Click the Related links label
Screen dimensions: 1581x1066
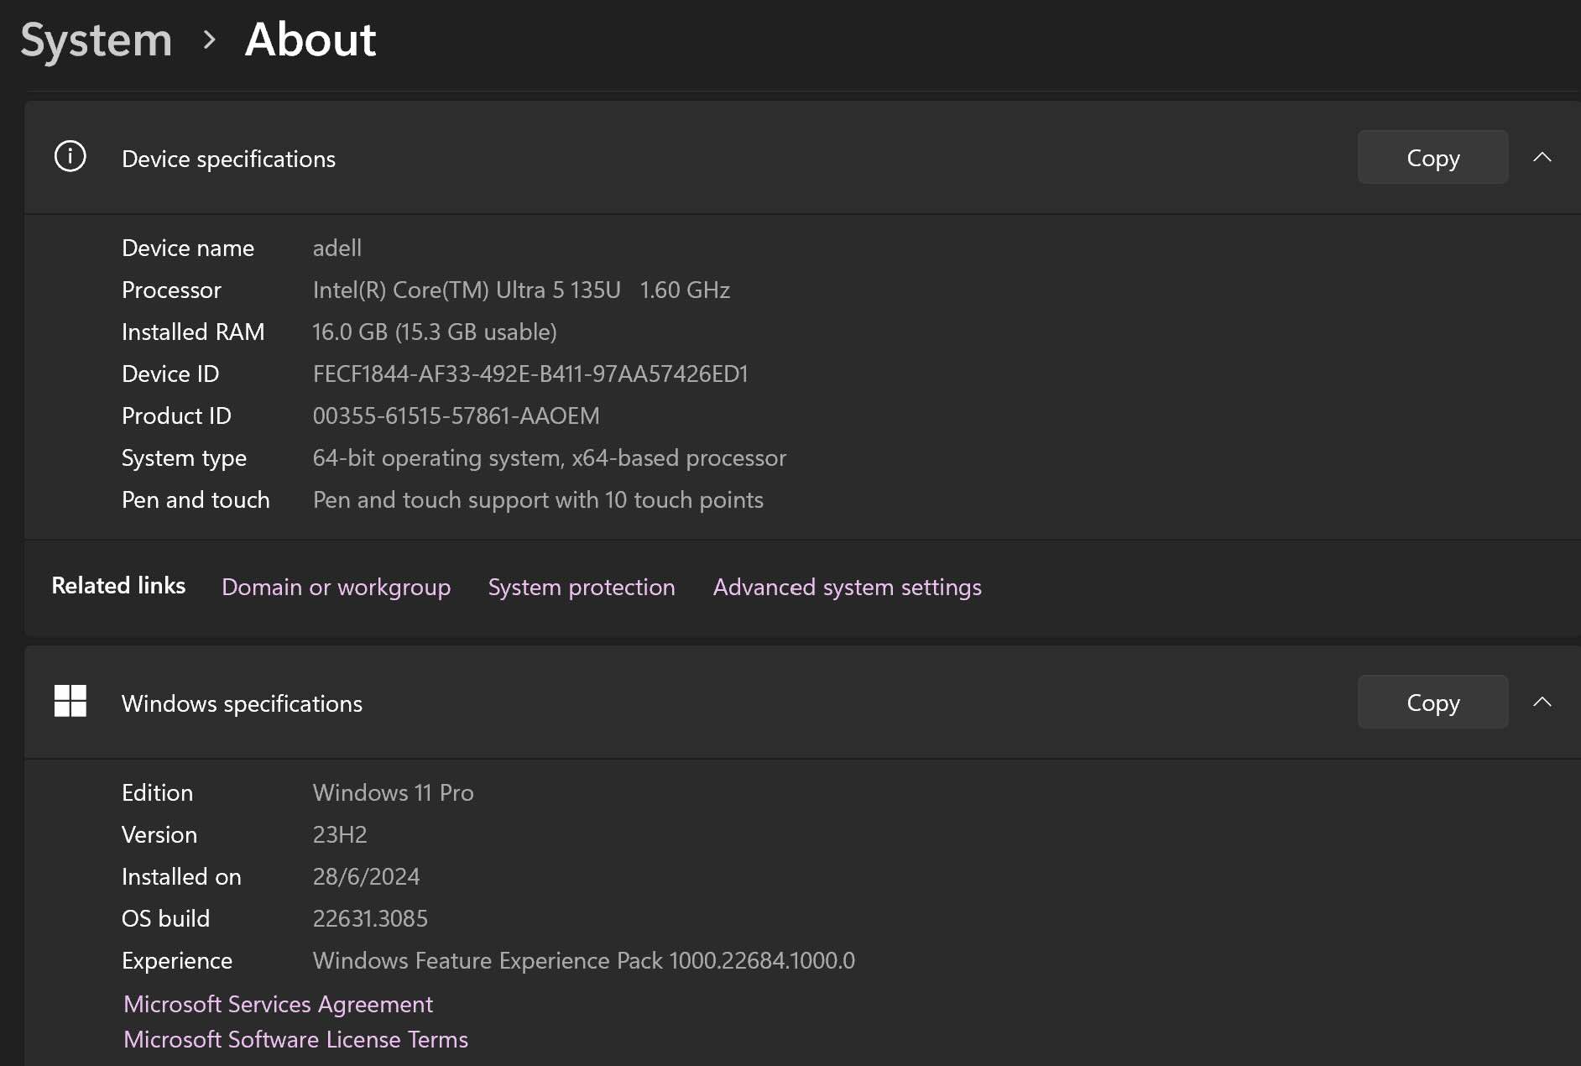point(118,585)
